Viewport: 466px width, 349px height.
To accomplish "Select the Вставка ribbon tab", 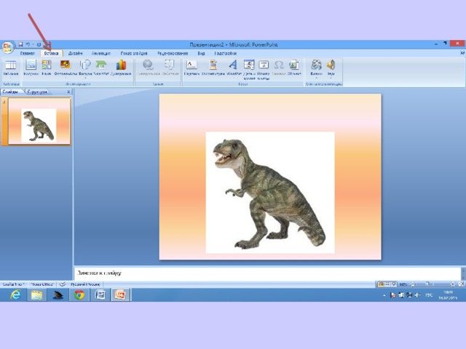I will click(51, 53).
